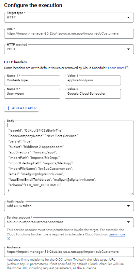Click the ADD A HEADER button
Image resolution: width=139 pixels, height=273 pixels.
[21, 108]
